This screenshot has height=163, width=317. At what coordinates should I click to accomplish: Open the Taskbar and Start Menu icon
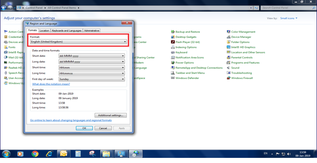click(173, 73)
